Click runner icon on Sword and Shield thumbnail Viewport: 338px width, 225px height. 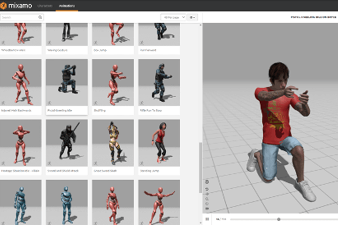coord(49,164)
